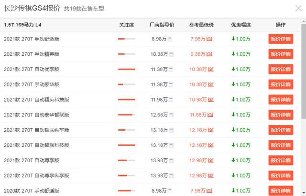This screenshot has height=196, width=306.
Task: Open 2021款 270T 自动精英科技版 model link
Action: (x=36, y=100)
